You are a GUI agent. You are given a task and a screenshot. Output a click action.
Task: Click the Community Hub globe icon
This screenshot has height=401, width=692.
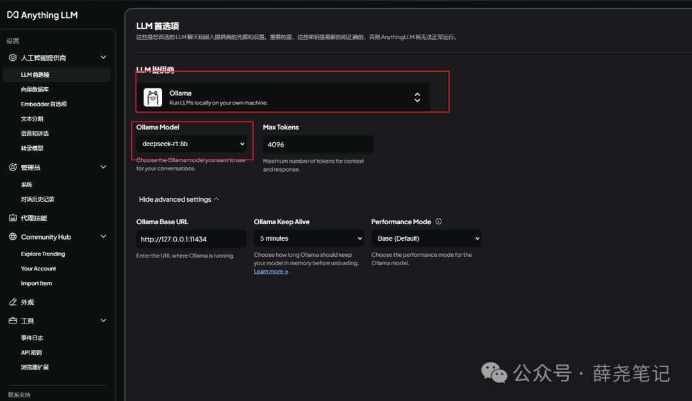point(13,236)
